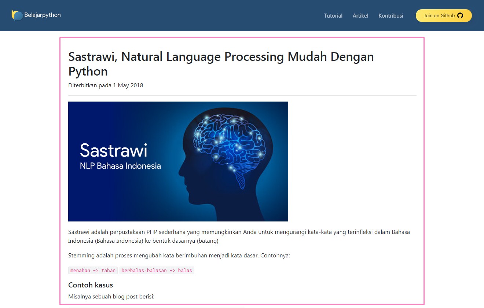Click the 'menahan => tahan' code snippet
The height and width of the screenshot is (308, 484).
click(x=93, y=271)
